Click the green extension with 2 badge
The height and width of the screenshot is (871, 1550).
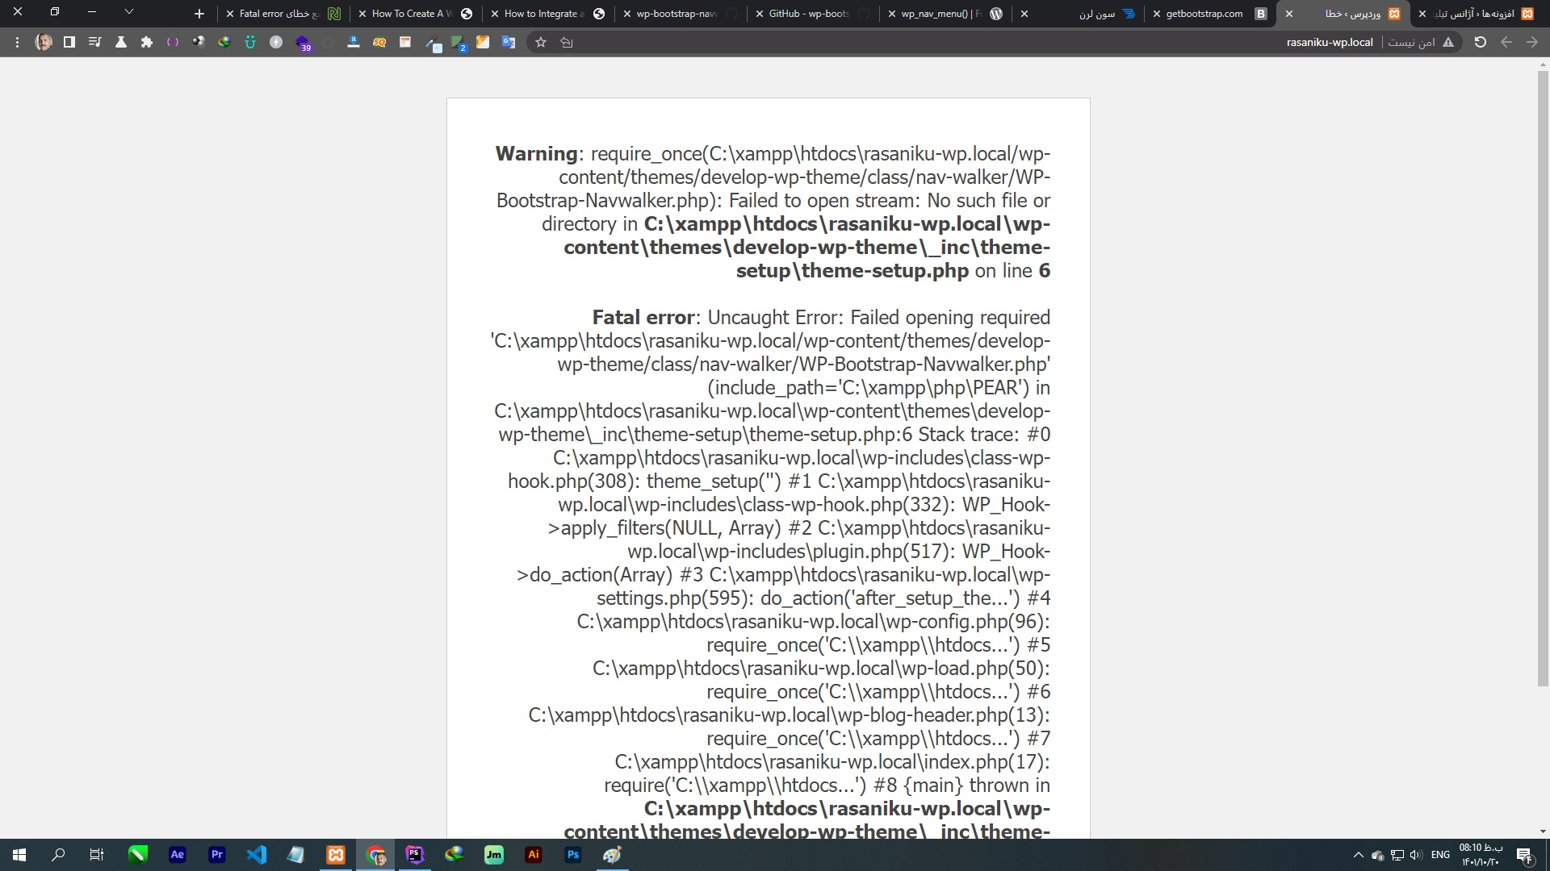coord(458,43)
